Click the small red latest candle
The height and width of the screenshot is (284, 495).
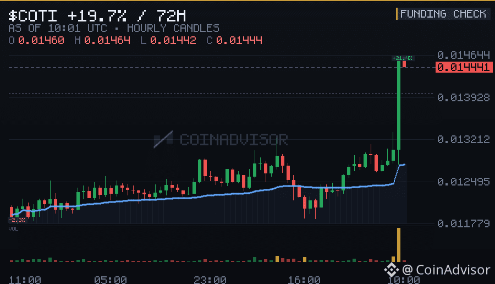tap(404, 64)
